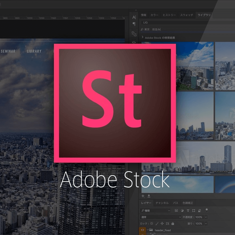Switch to the チャンネル tab

[162, 203]
